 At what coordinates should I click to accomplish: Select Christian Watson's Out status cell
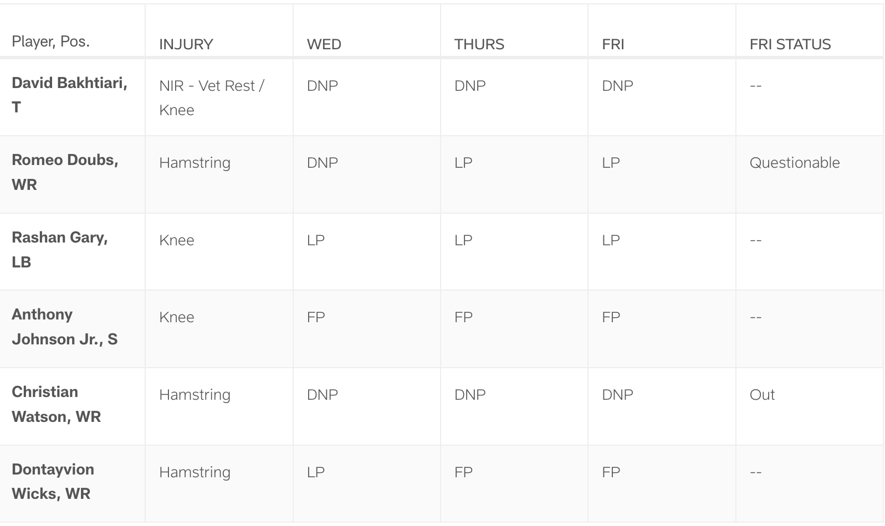pyautogui.click(x=762, y=395)
